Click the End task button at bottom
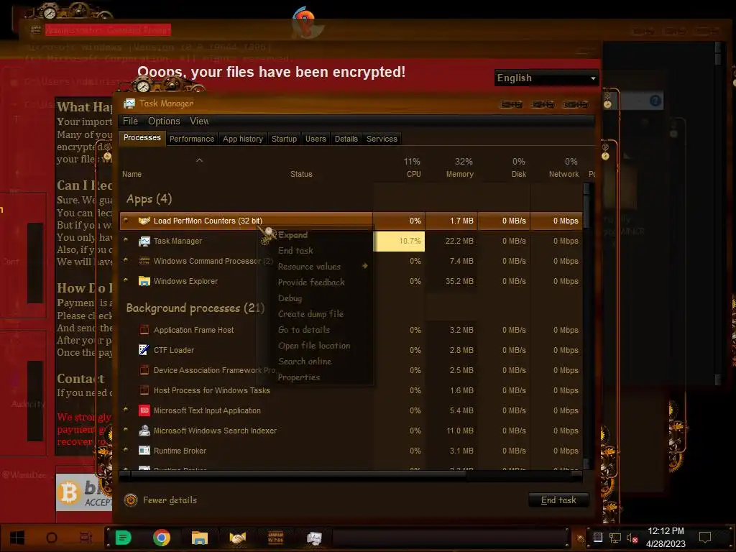The image size is (736, 552). 558,500
